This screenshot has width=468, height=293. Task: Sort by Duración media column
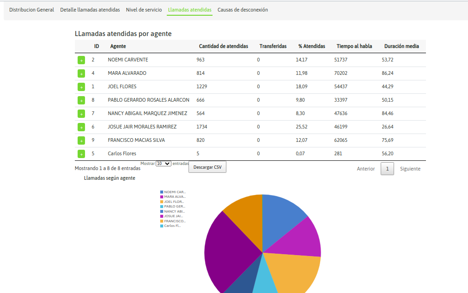401,46
